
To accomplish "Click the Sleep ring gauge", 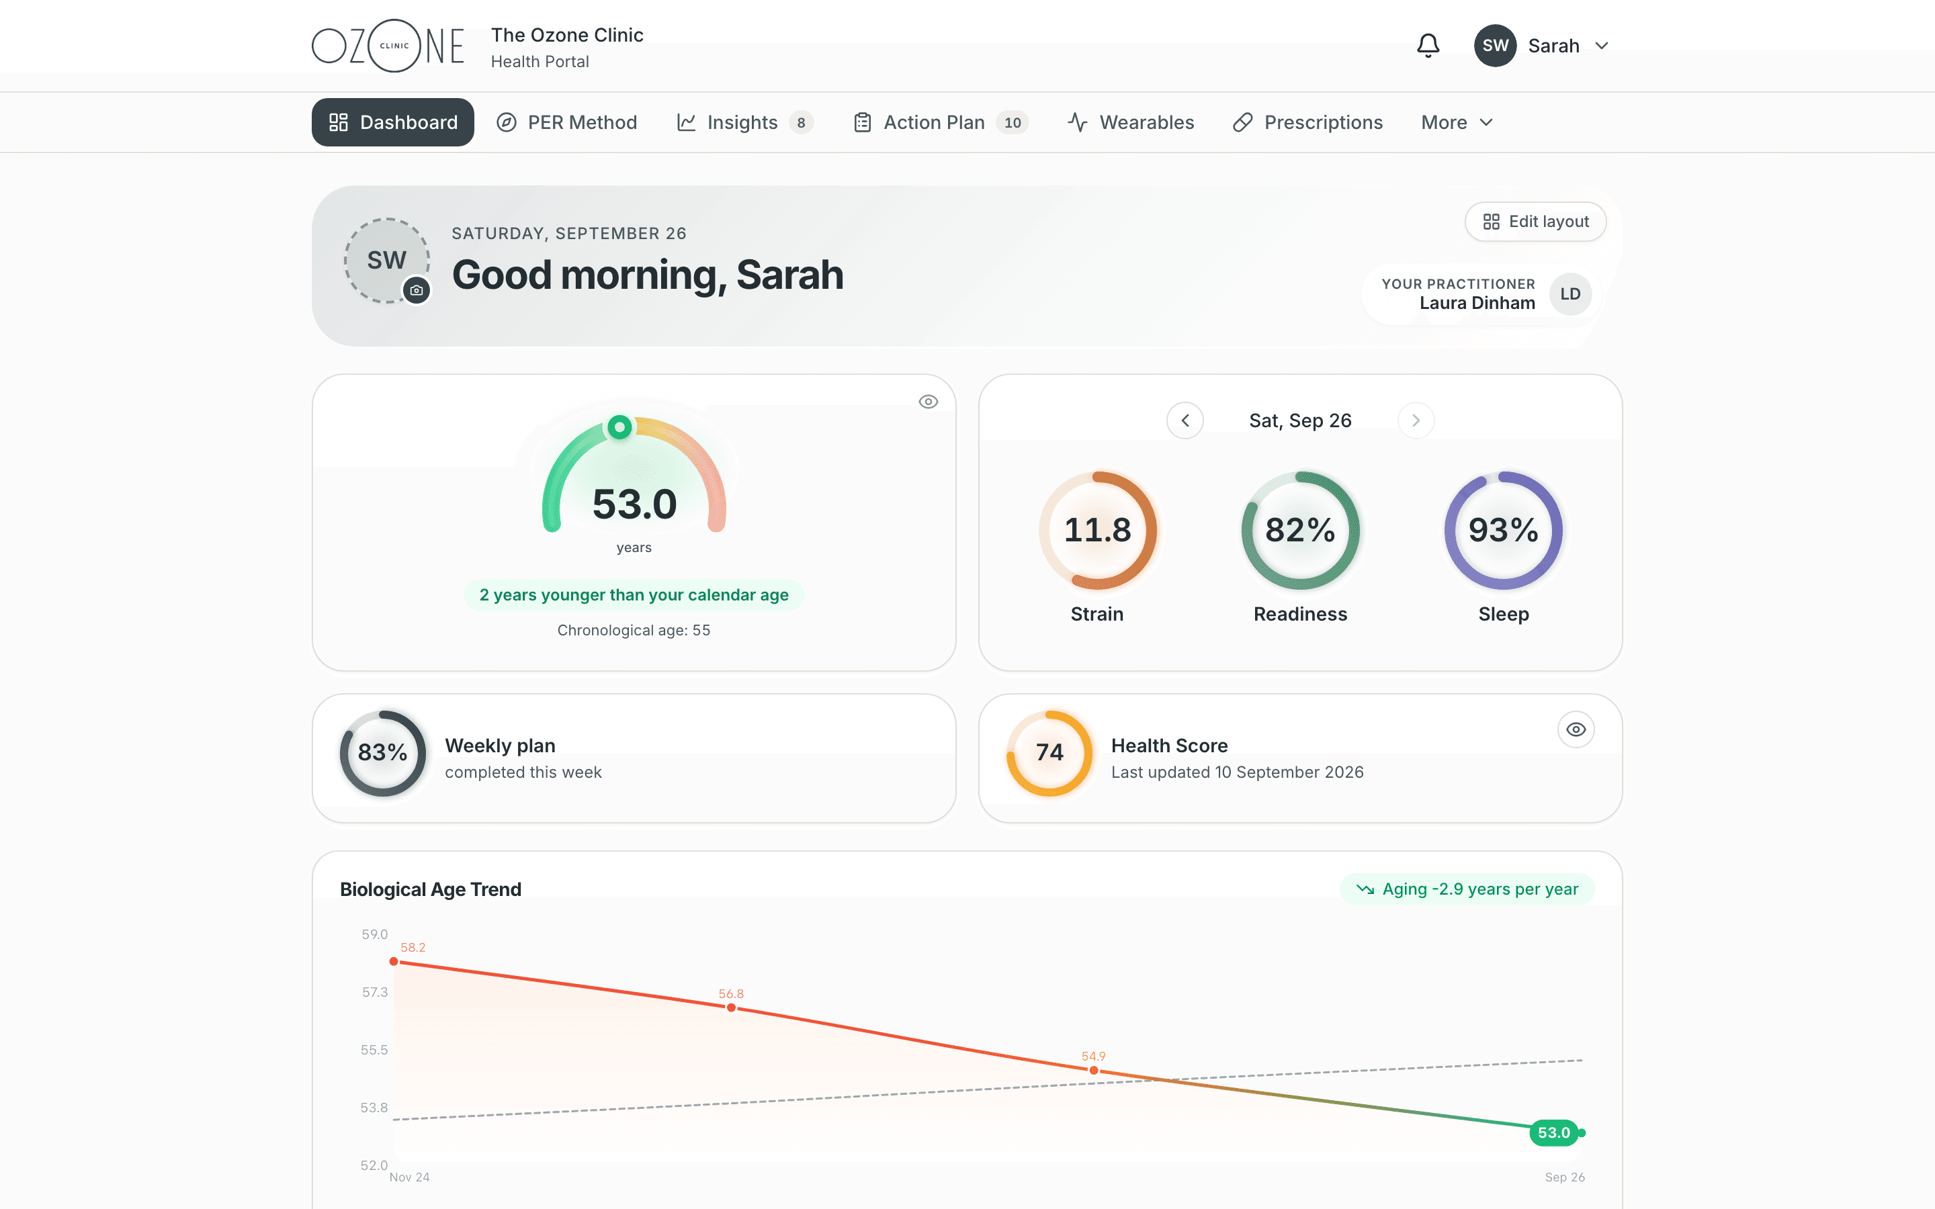I will pos(1503,530).
